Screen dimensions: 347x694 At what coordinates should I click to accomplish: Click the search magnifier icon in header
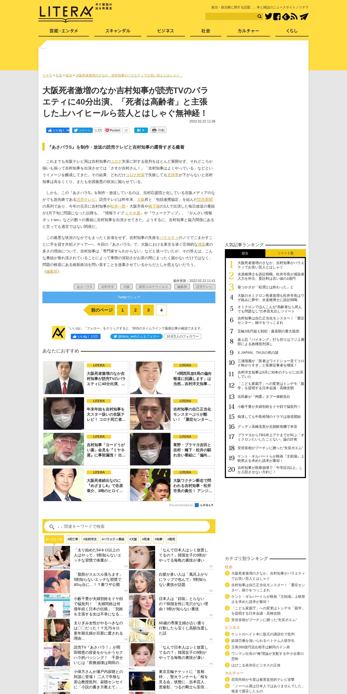coord(259,16)
